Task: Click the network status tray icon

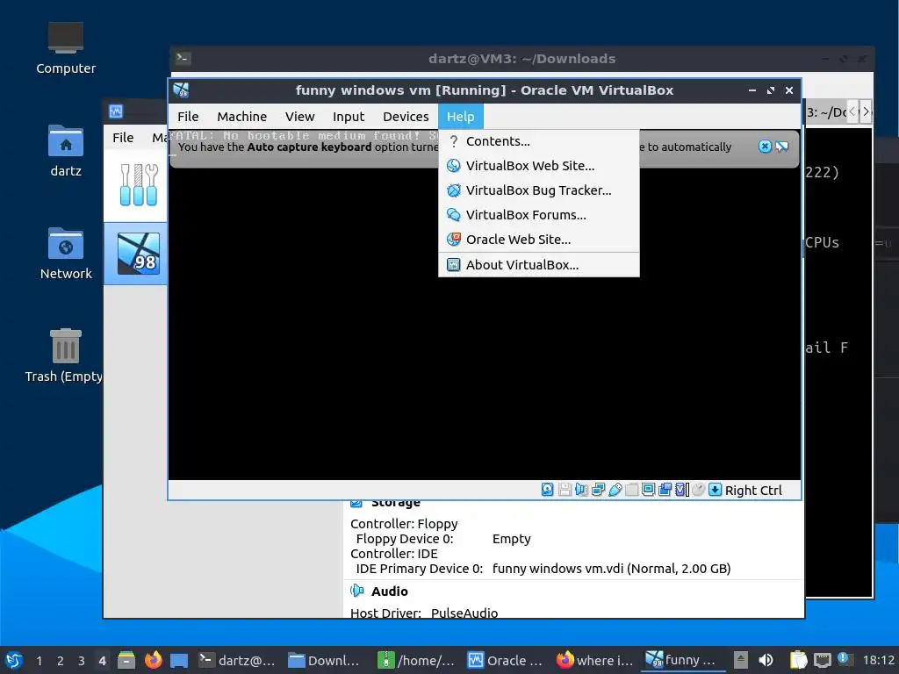Action: tap(822, 660)
